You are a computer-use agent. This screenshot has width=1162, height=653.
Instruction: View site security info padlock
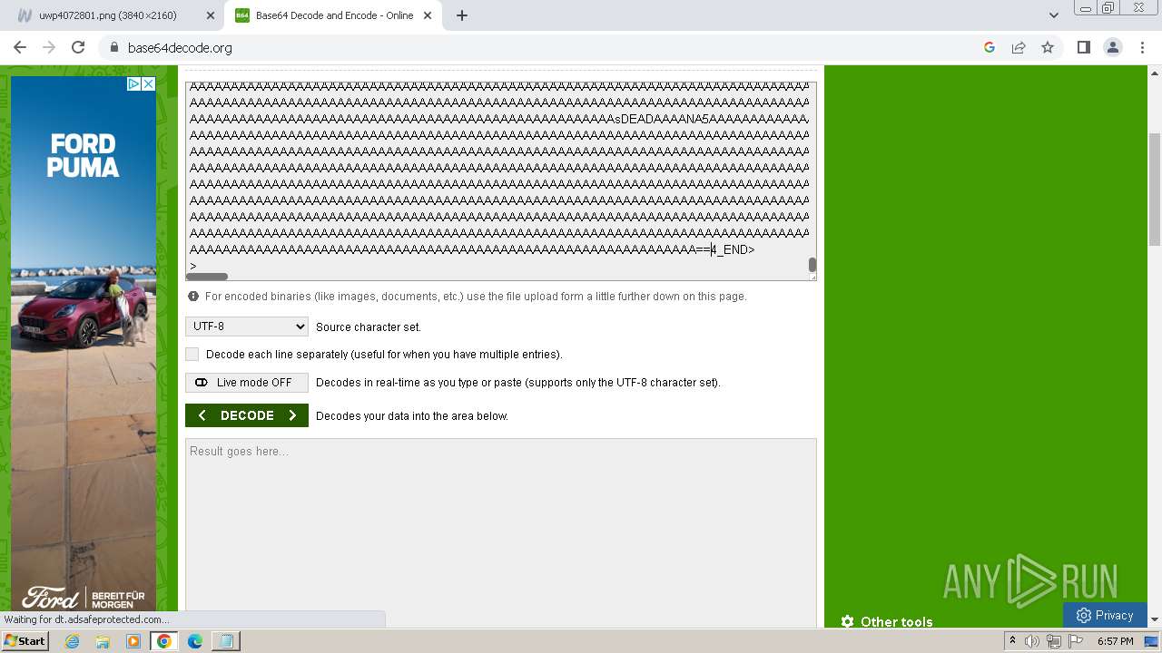pos(113,47)
